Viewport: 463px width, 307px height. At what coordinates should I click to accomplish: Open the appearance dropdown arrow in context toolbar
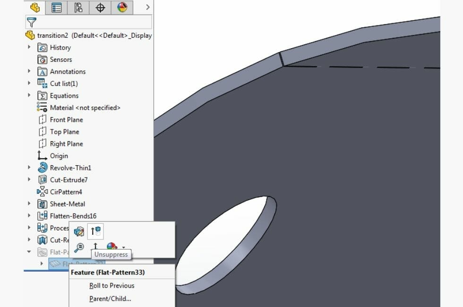(122, 247)
